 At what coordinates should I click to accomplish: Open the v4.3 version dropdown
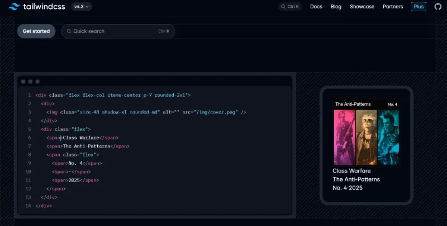(x=82, y=7)
